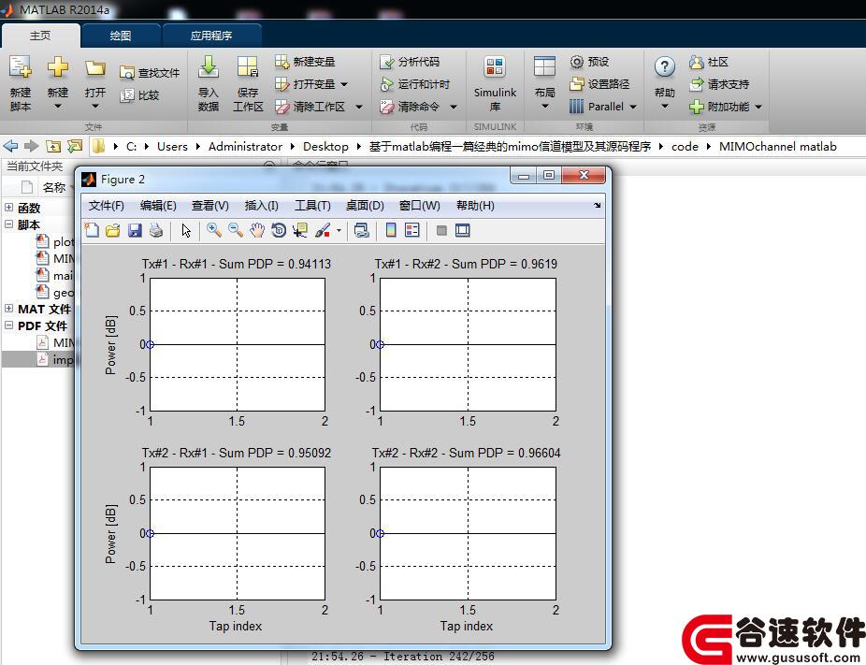Screen dimensions: 866x665
Task: Open File (文件) menu in Figure 2
Action: 106,206
